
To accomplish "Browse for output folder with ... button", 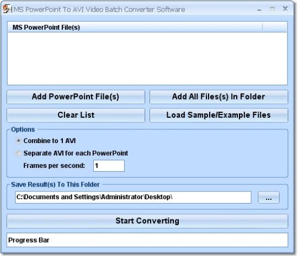I will (269, 198).
